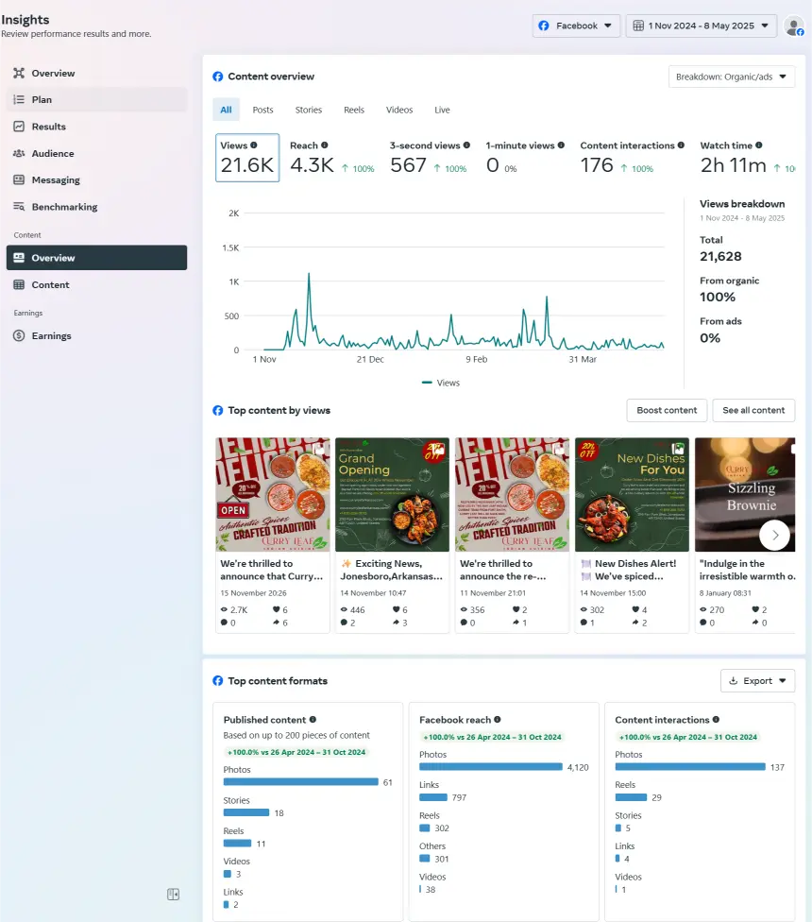Click the next arrow on content carousel

point(774,535)
